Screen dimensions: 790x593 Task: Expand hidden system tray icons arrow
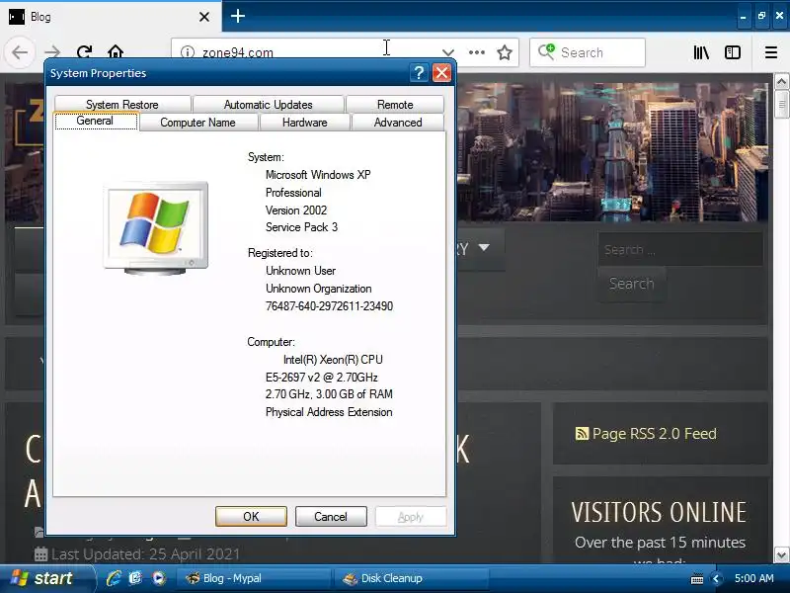coord(716,579)
